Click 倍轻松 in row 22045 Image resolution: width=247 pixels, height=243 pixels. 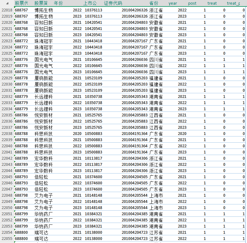41,177
